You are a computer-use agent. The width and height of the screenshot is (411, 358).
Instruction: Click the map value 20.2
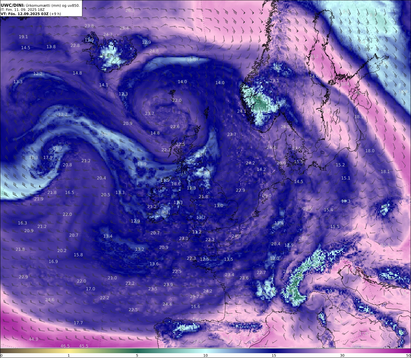click(x=62, y=251)
